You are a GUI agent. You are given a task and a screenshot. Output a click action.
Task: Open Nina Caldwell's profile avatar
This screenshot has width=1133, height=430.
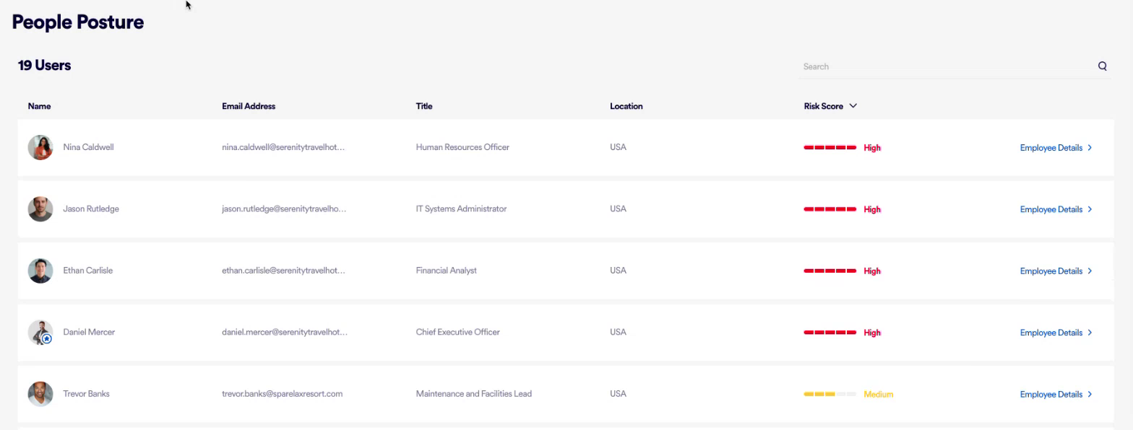(x=40, y=147)
